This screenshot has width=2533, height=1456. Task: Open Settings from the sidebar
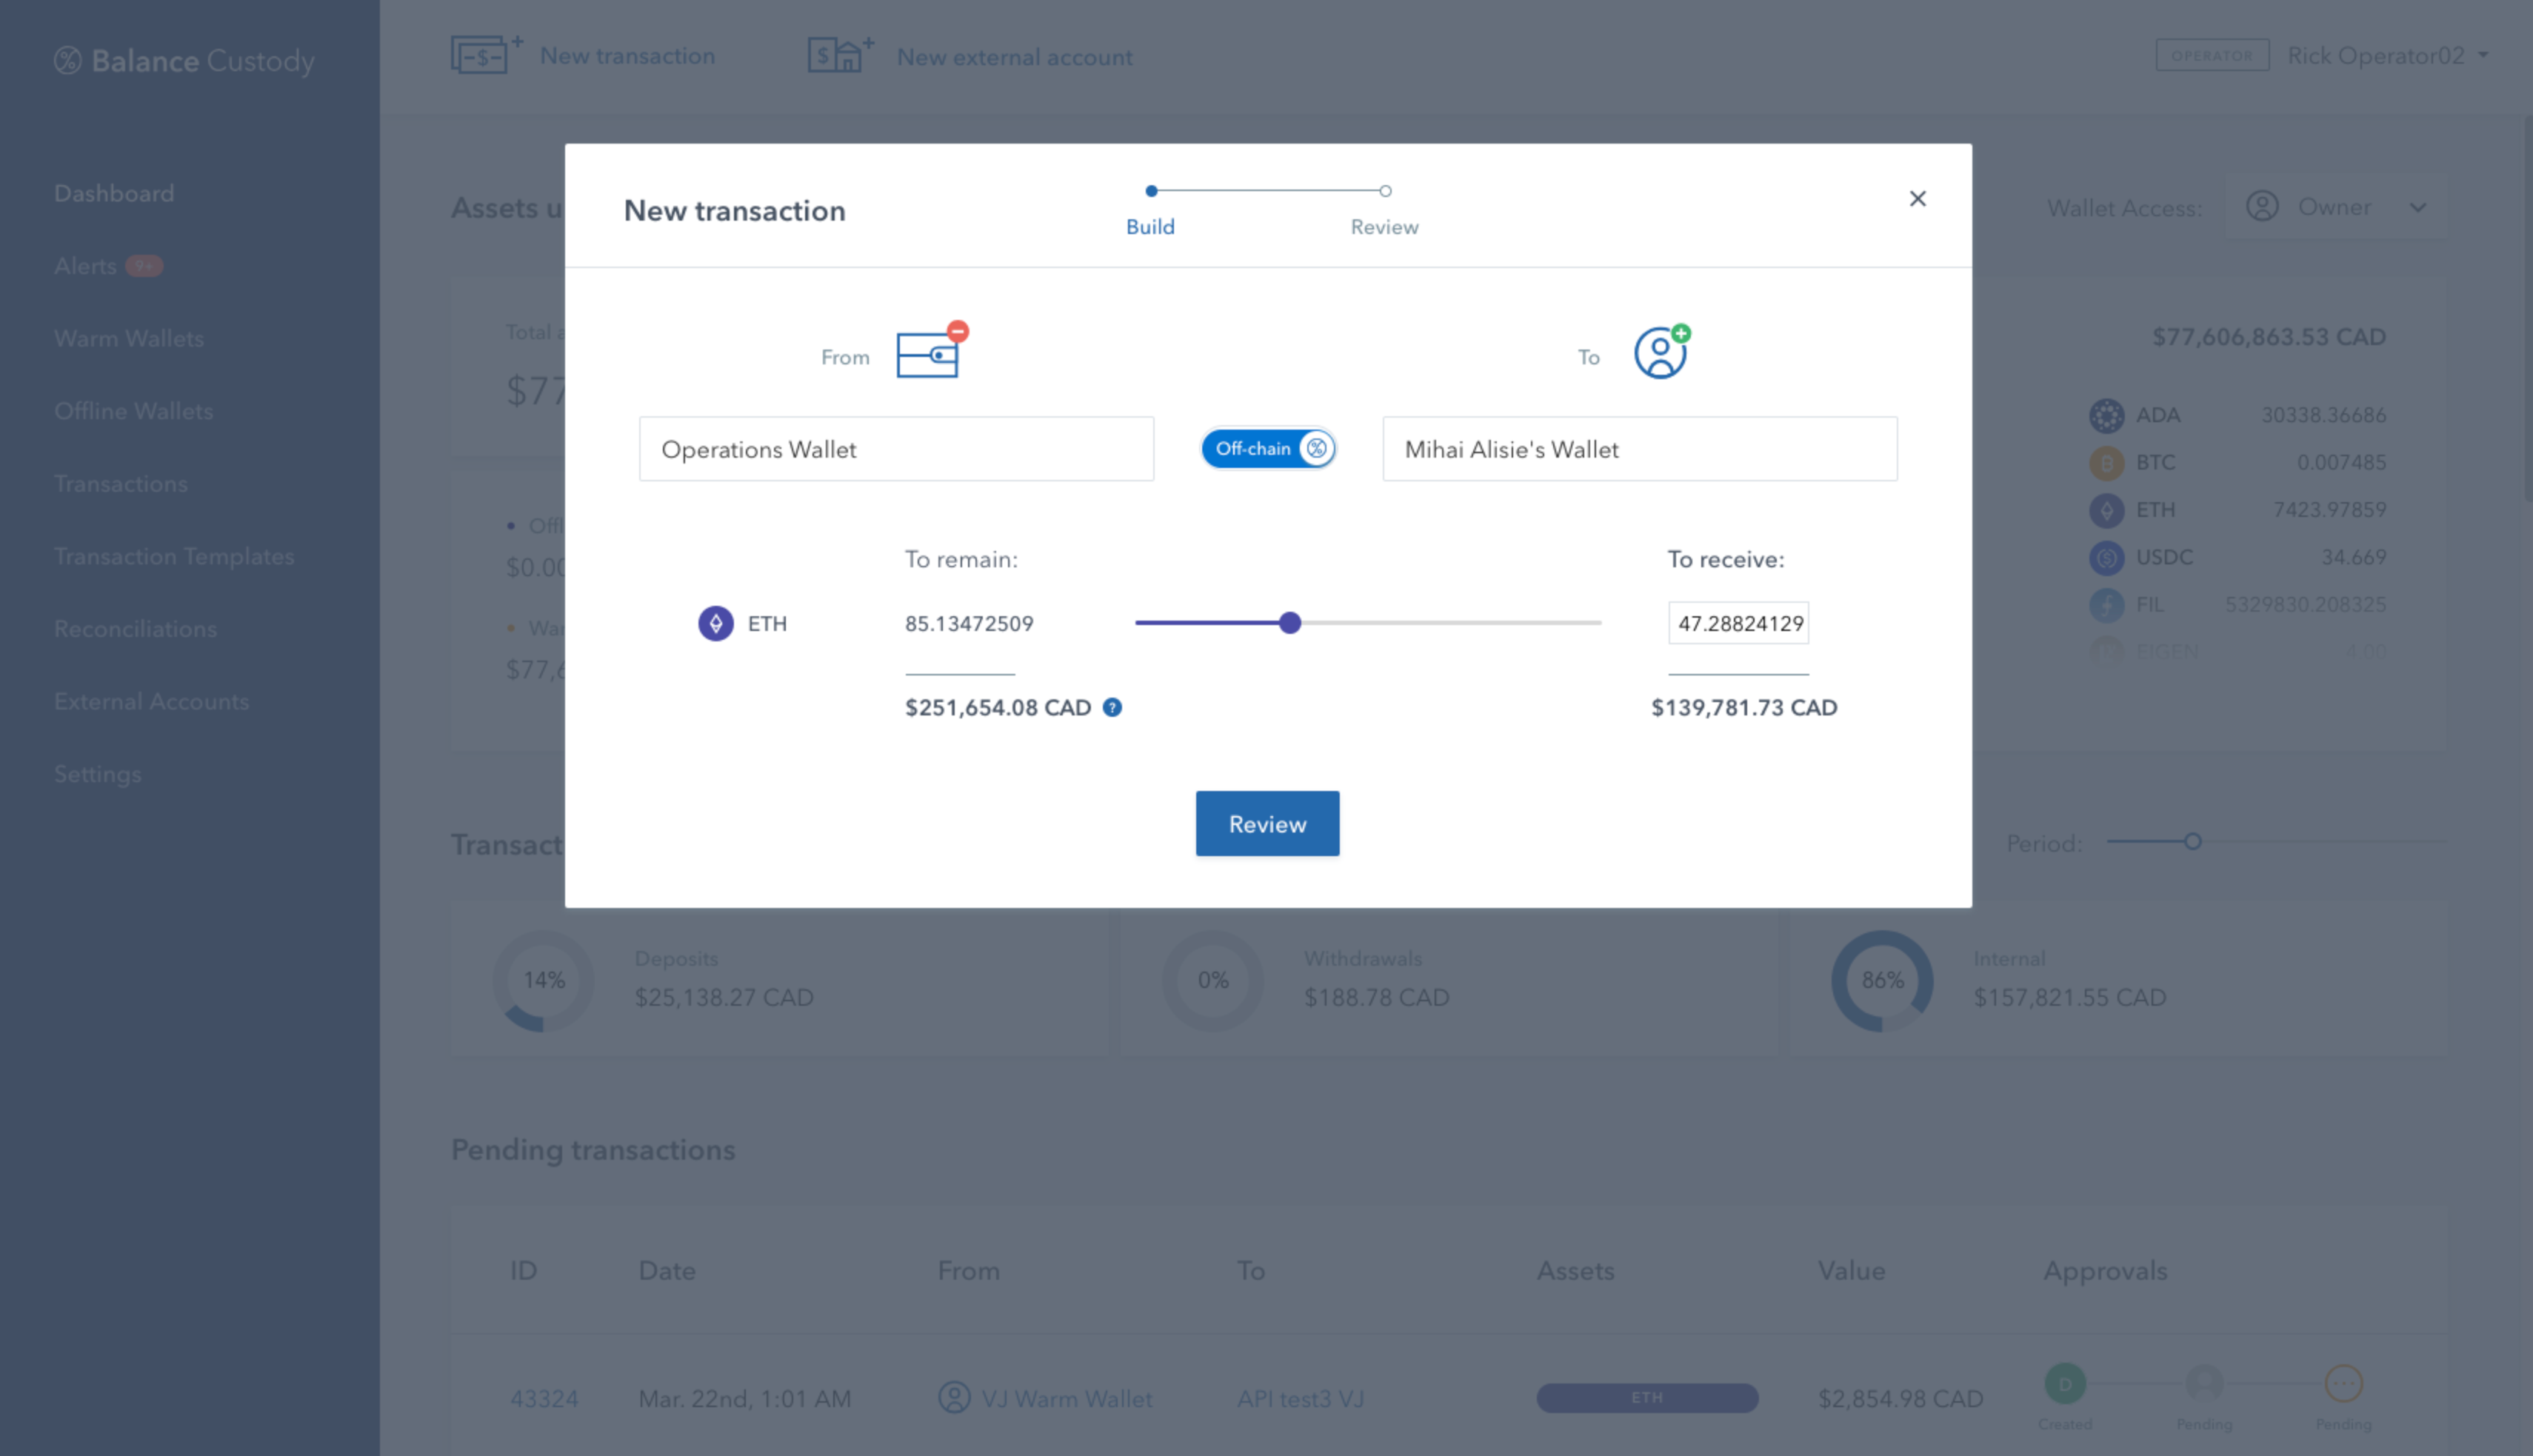[97, 774]
